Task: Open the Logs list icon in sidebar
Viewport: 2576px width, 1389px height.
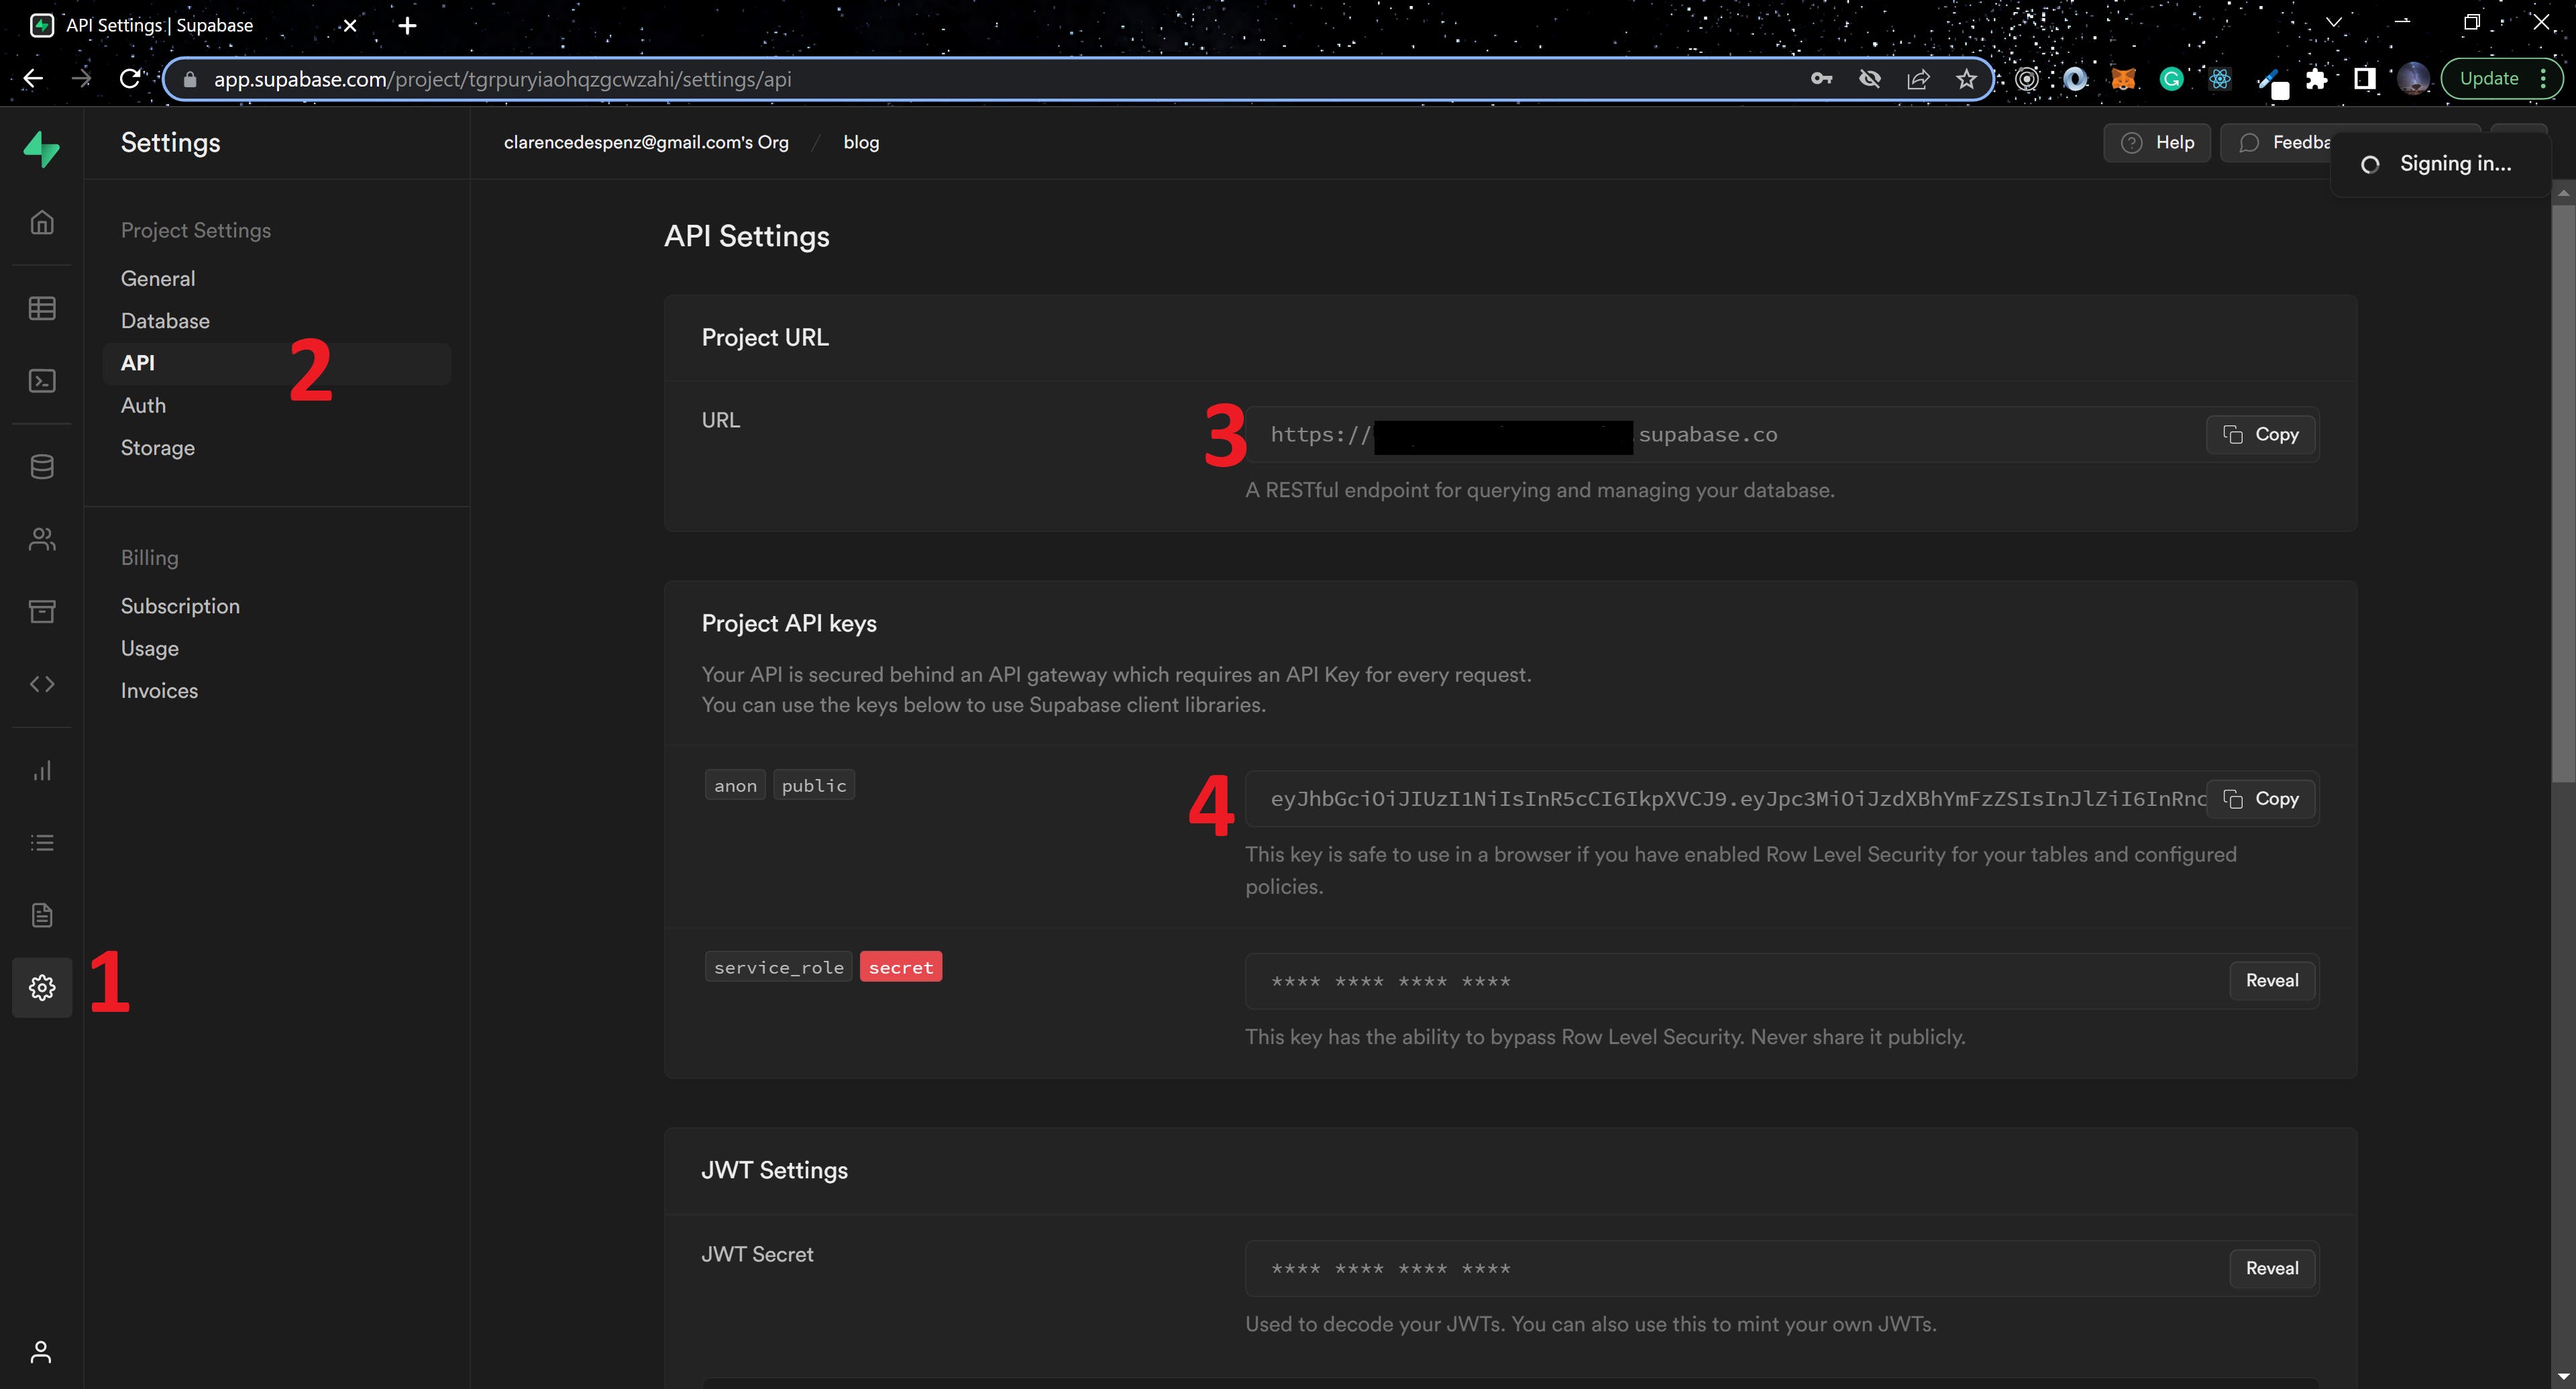Action: 42,842
